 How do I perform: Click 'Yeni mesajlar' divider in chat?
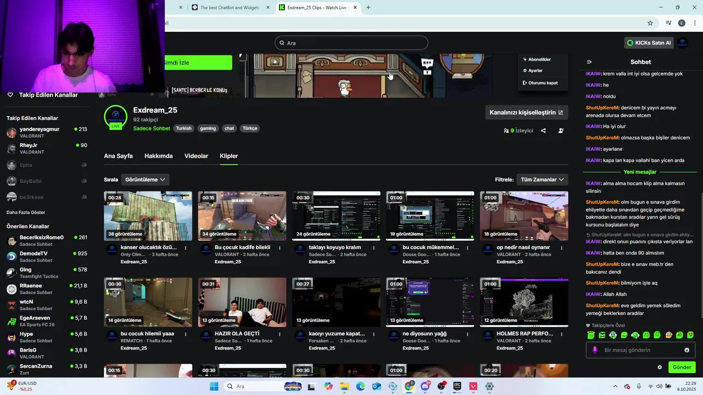tap(640, 172)
